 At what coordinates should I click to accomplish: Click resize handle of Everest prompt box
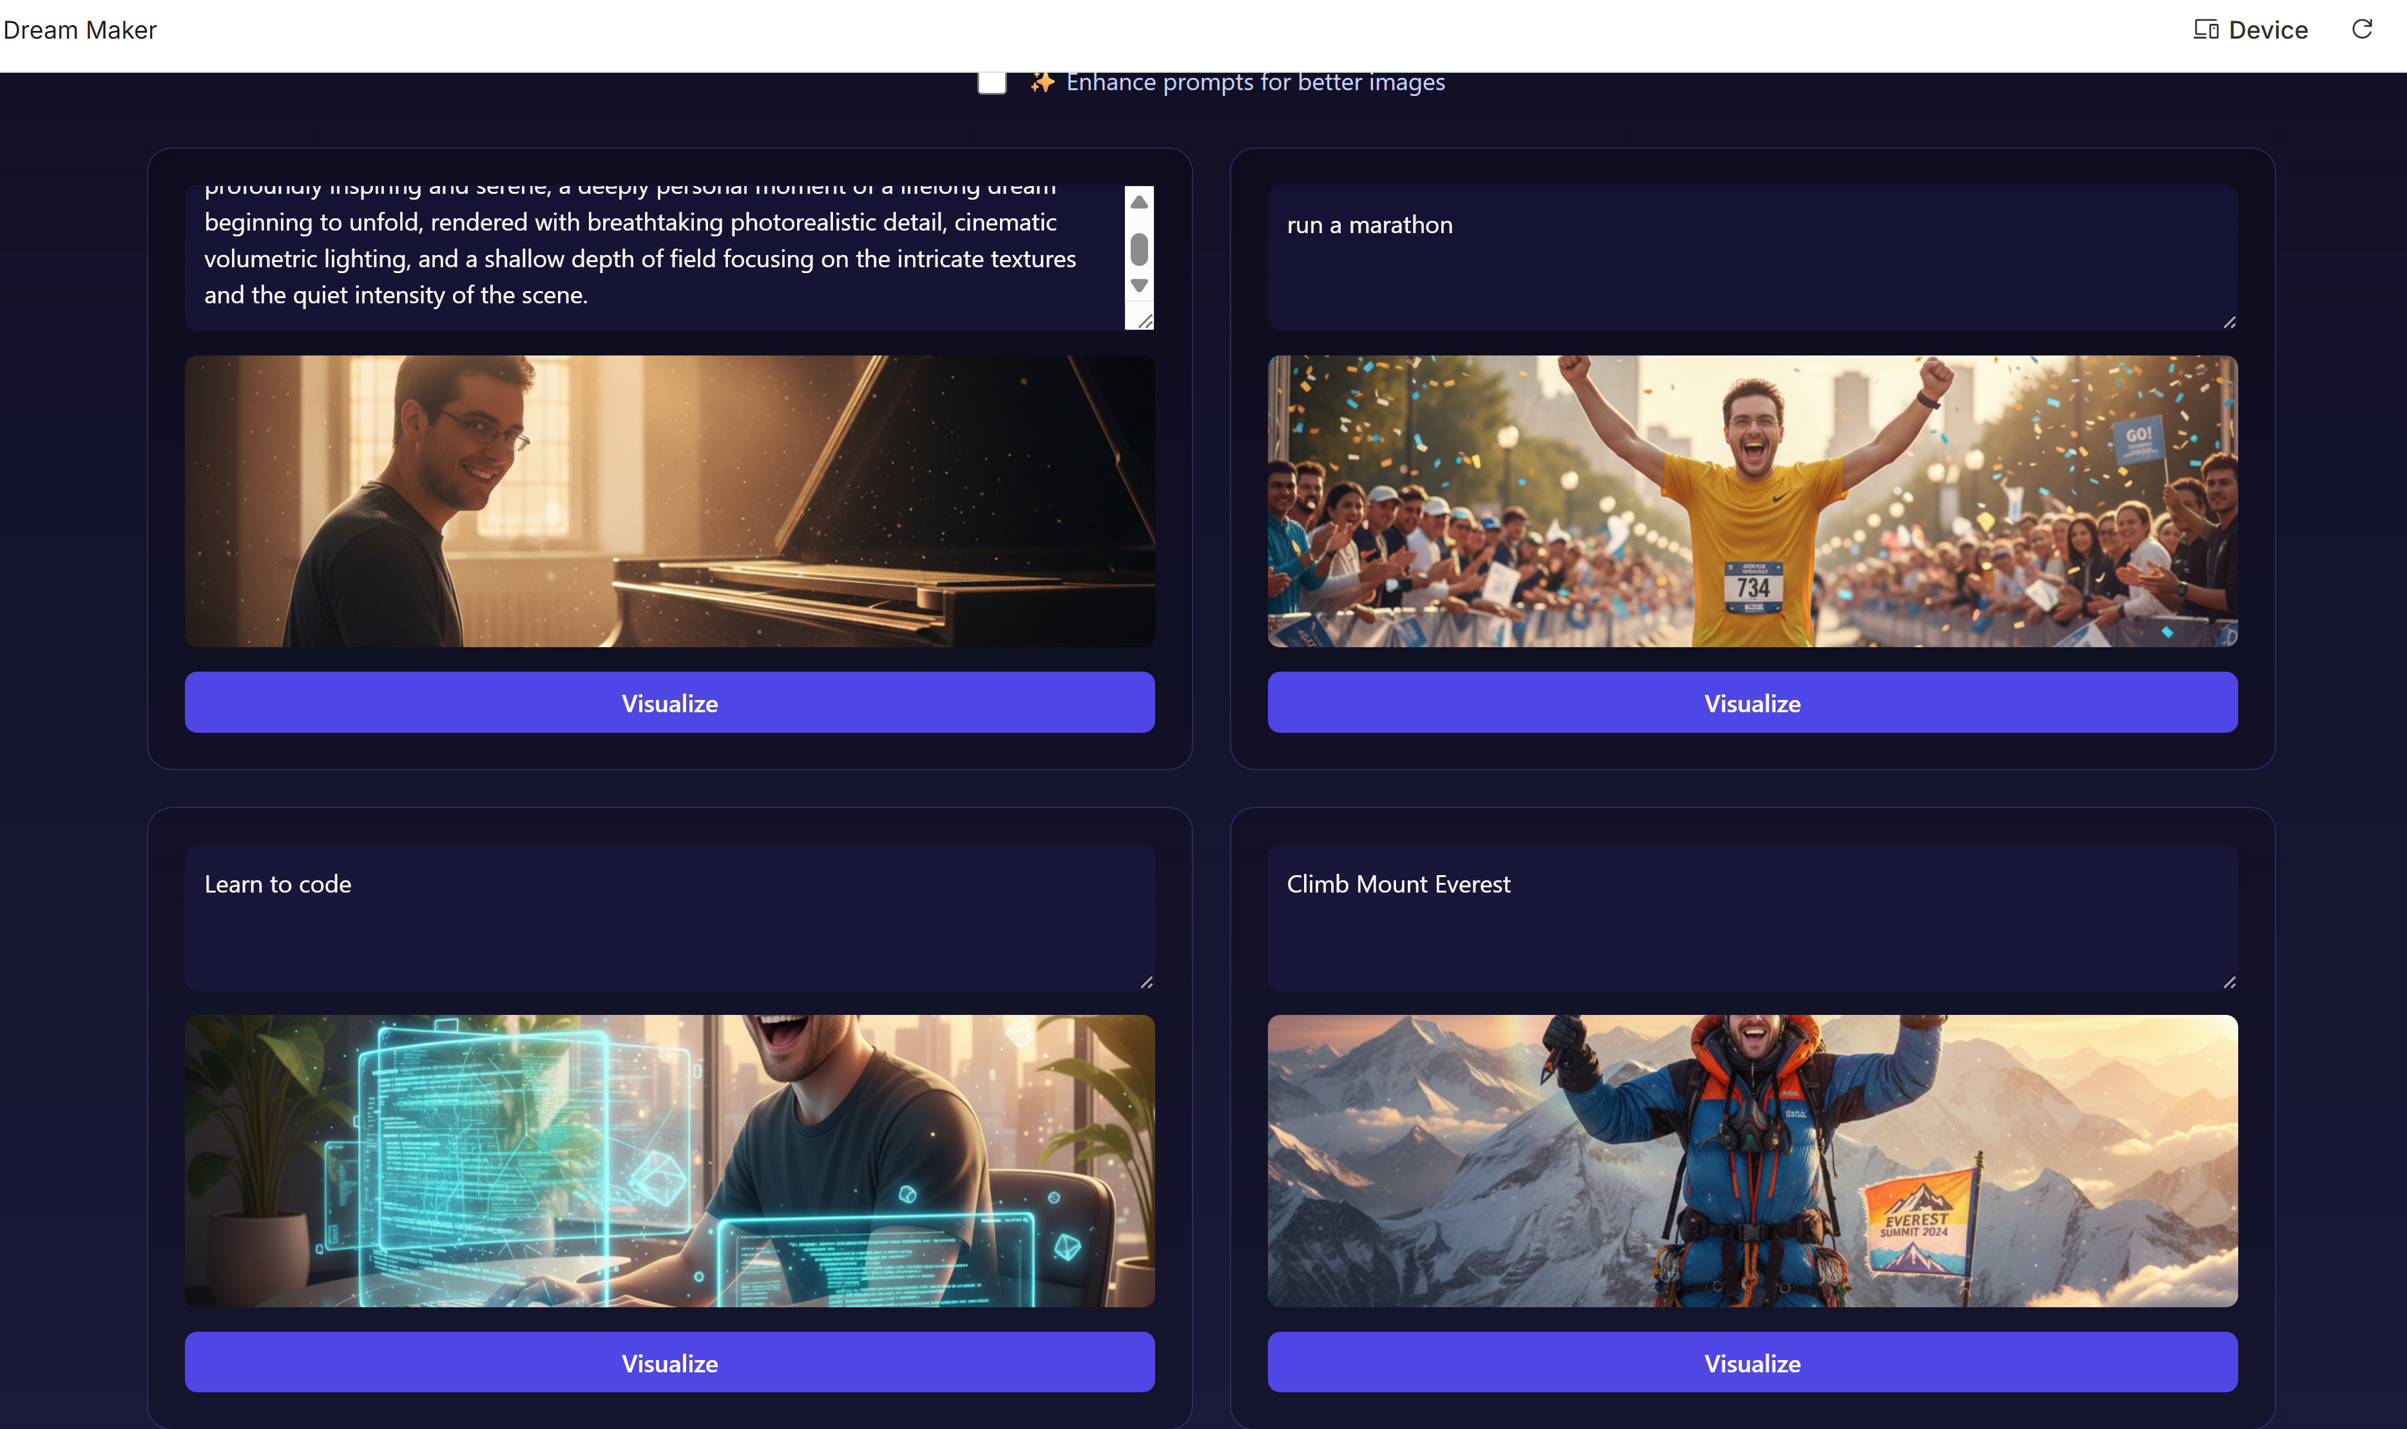coord(2229,982)
